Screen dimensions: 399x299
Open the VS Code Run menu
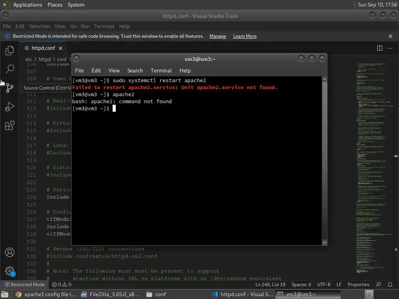pyautogui.click(x=85, y=26)
